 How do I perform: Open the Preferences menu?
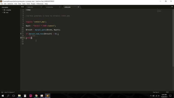click(40, 4)
